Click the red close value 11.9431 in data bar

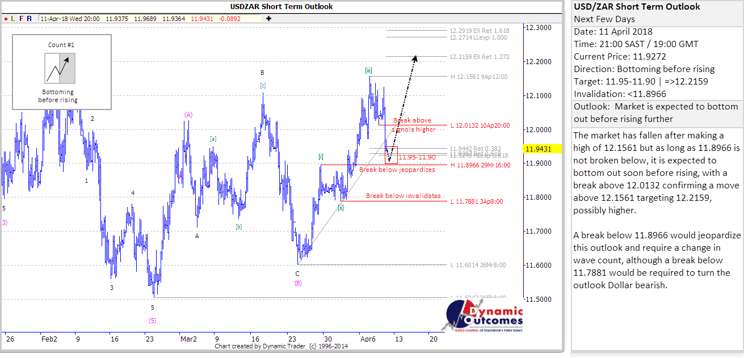(202, 19)
